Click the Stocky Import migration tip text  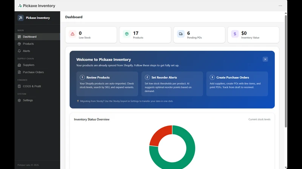126,101
